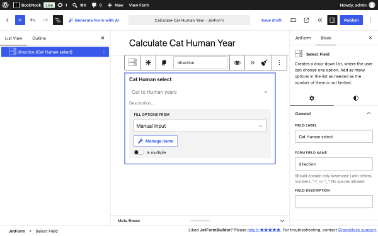The image size is (378, 236).
Task: Open Howdy, admin account menu
Action: click(357, 5)
